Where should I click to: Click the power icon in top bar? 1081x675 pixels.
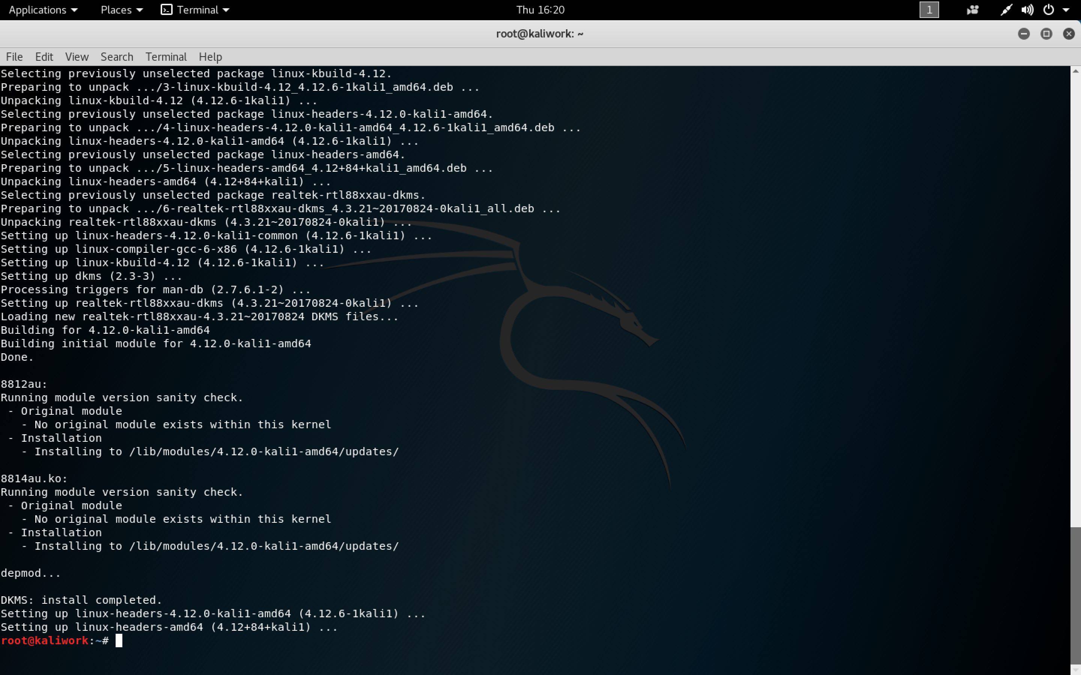1048,10
